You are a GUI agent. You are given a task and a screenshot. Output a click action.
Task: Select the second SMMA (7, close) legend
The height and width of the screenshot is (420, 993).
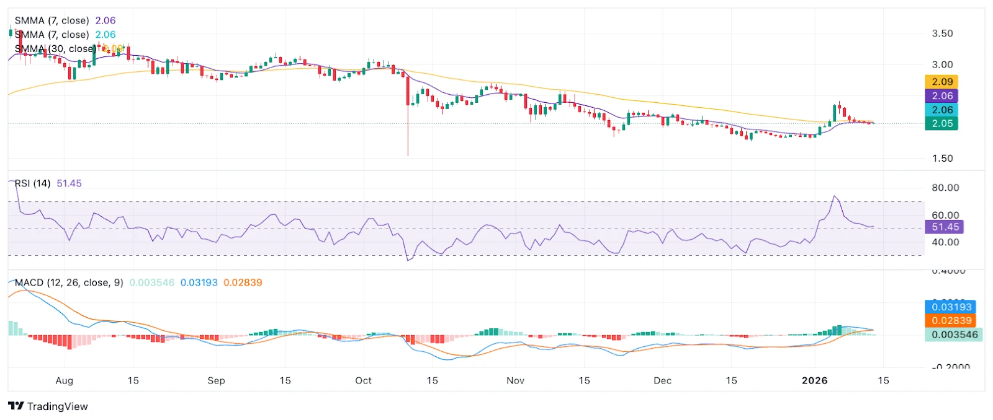point(52,35)
